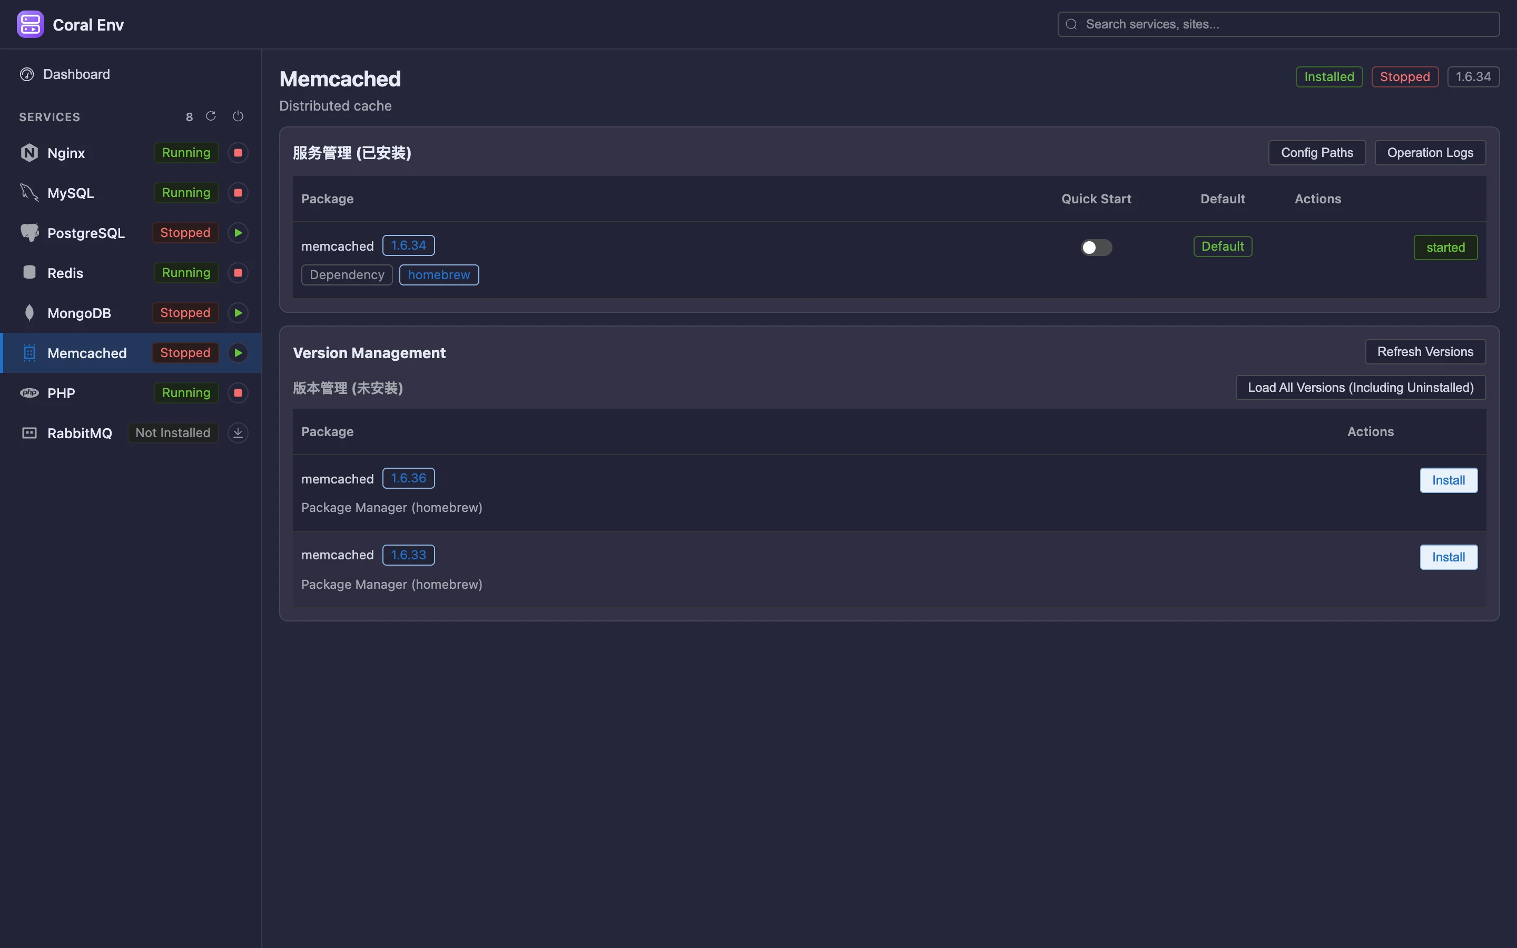Screen dimensions: 1517x948
Task: Stop the PHP service
Action: pyautogui.click(x=238, y=393)
